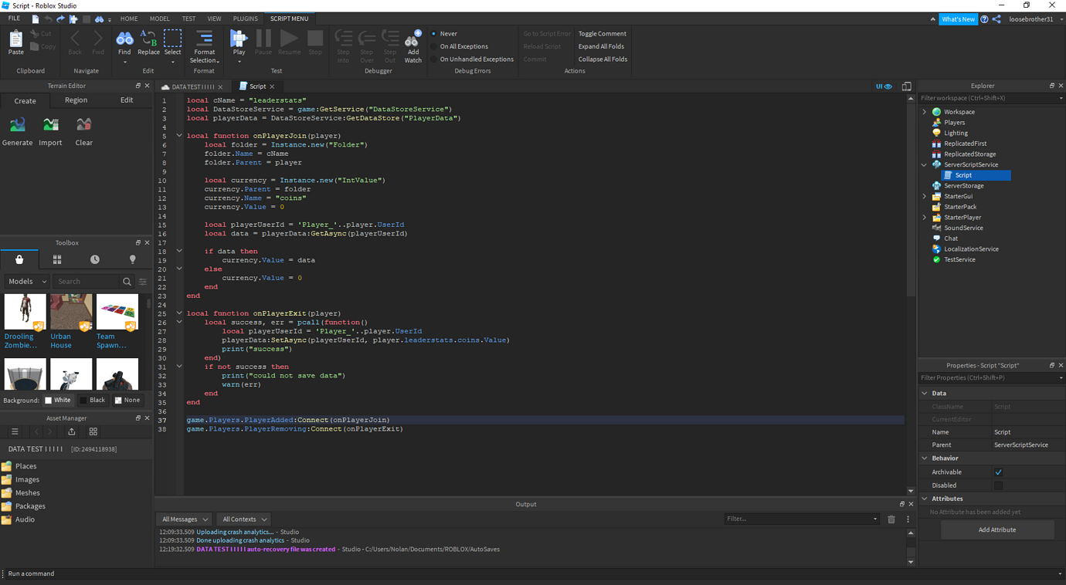Open the Models dropdown in the Toolbox
1066x585 pixels.
point(26,281)
